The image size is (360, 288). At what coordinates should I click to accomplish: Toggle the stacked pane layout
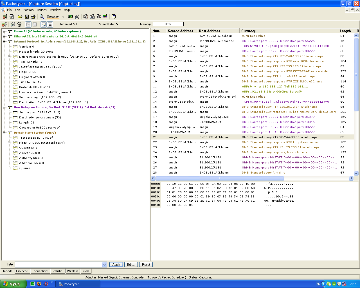(35, 24)
